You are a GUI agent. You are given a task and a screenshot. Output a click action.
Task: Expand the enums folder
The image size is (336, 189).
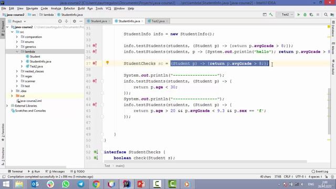[x=17, y=42]
